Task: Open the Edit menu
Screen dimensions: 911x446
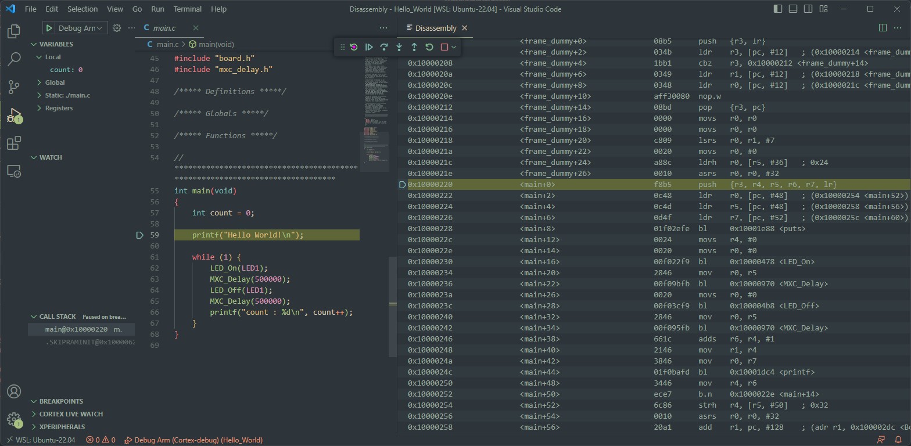Action: (52, 9)
